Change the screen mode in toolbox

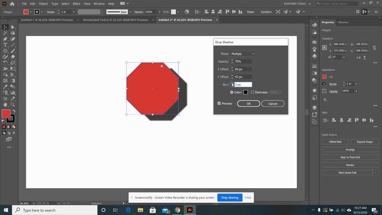[x=9, y=139]
